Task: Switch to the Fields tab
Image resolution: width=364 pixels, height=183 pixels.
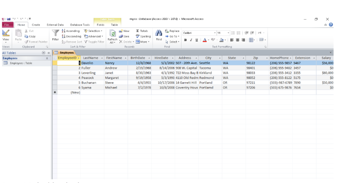Action: (x=101, y=25)
